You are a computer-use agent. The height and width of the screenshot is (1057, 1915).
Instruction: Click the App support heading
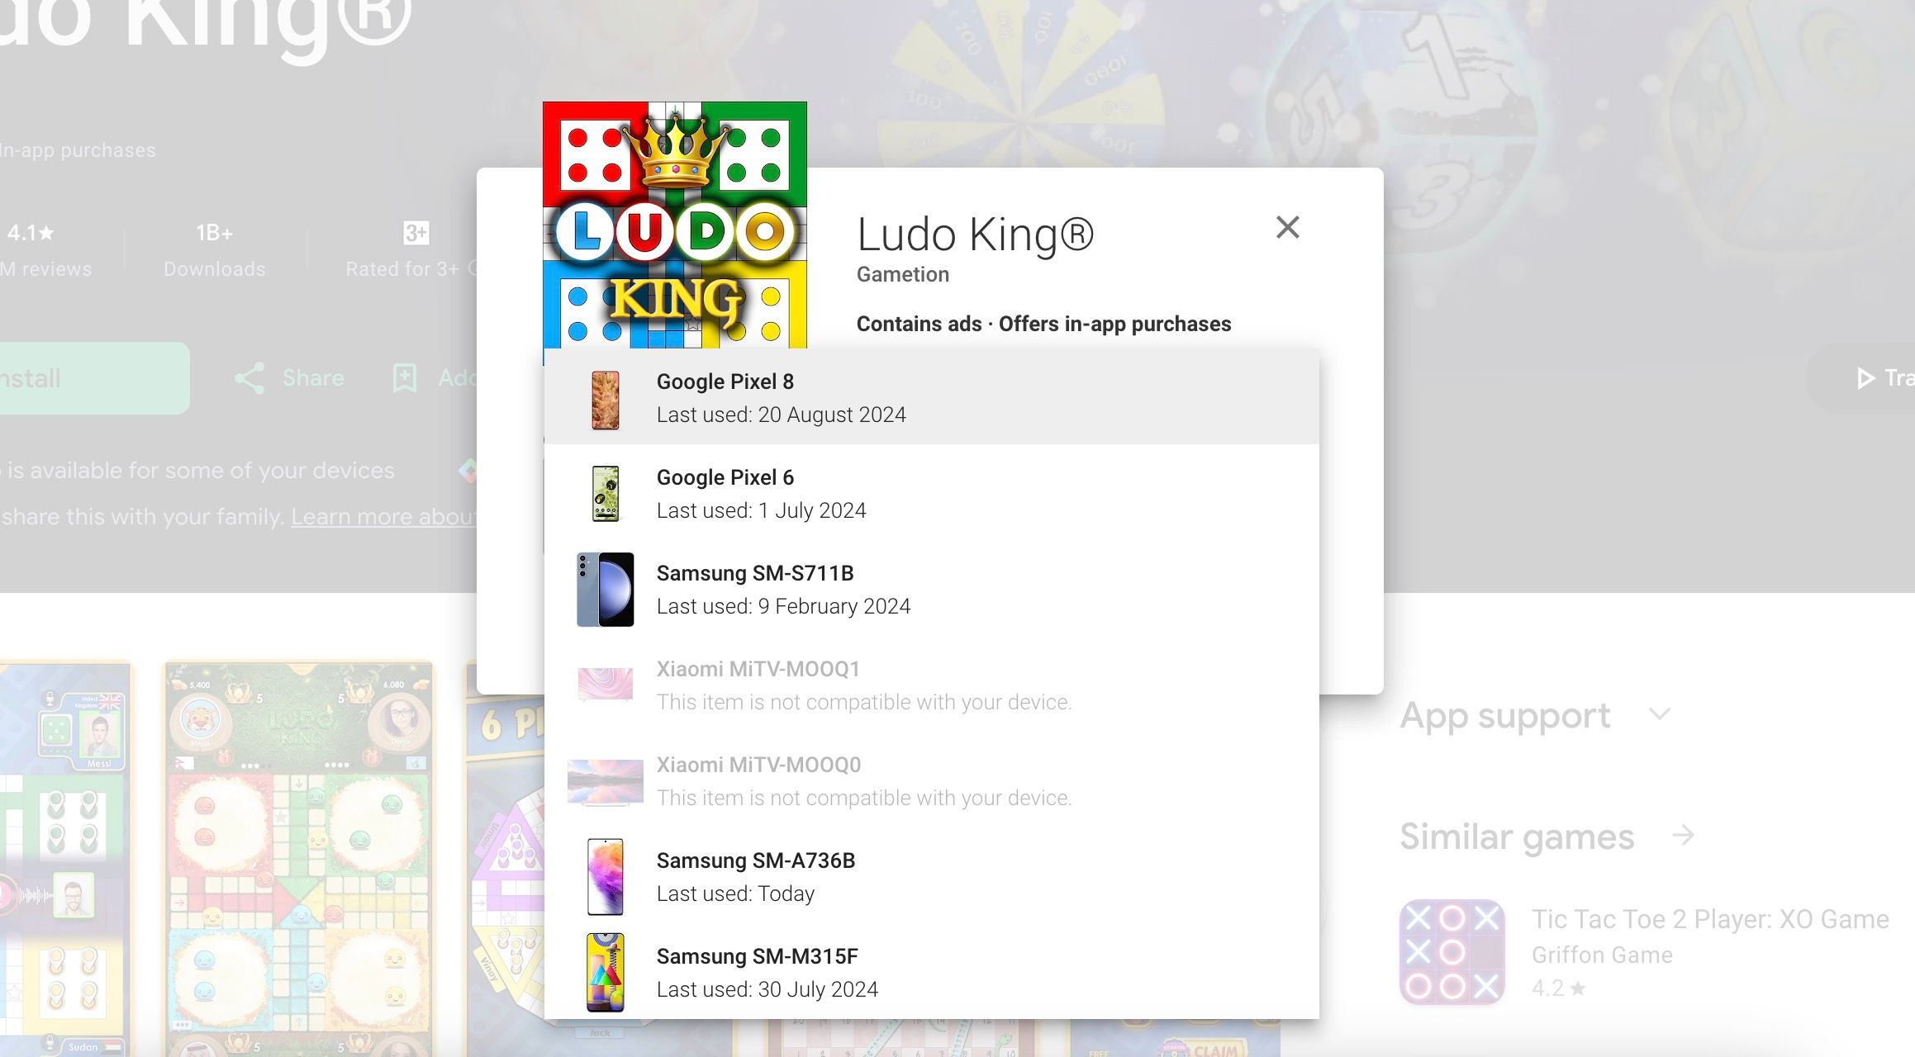pos(1505,715)
